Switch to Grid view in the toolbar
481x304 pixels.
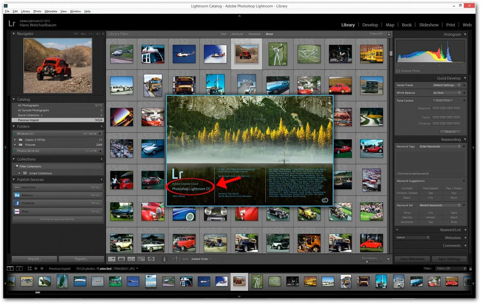pos(112,259)
